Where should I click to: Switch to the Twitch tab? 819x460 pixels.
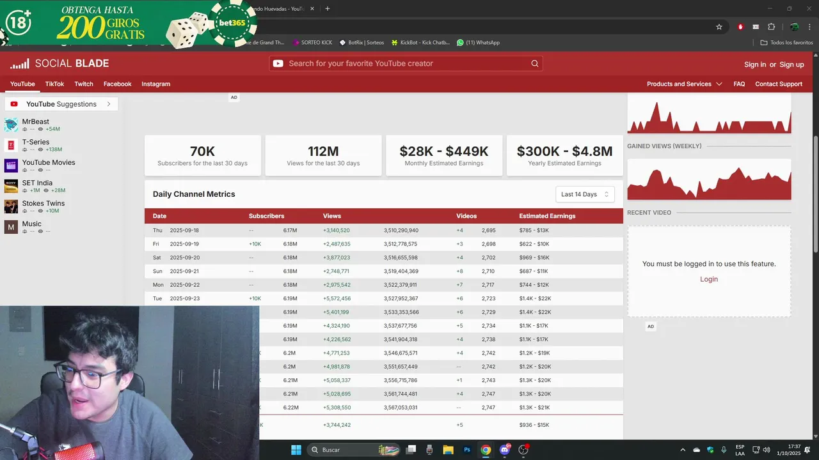(84, 84)
